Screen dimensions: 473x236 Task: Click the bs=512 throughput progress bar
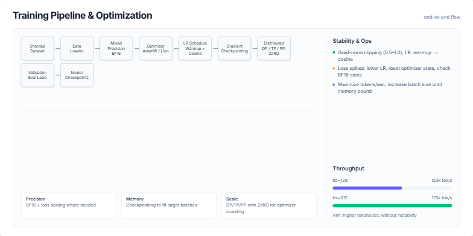[x=392, y=206]
